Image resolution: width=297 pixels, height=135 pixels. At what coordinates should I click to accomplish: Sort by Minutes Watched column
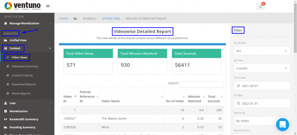(x=203, y=97)
